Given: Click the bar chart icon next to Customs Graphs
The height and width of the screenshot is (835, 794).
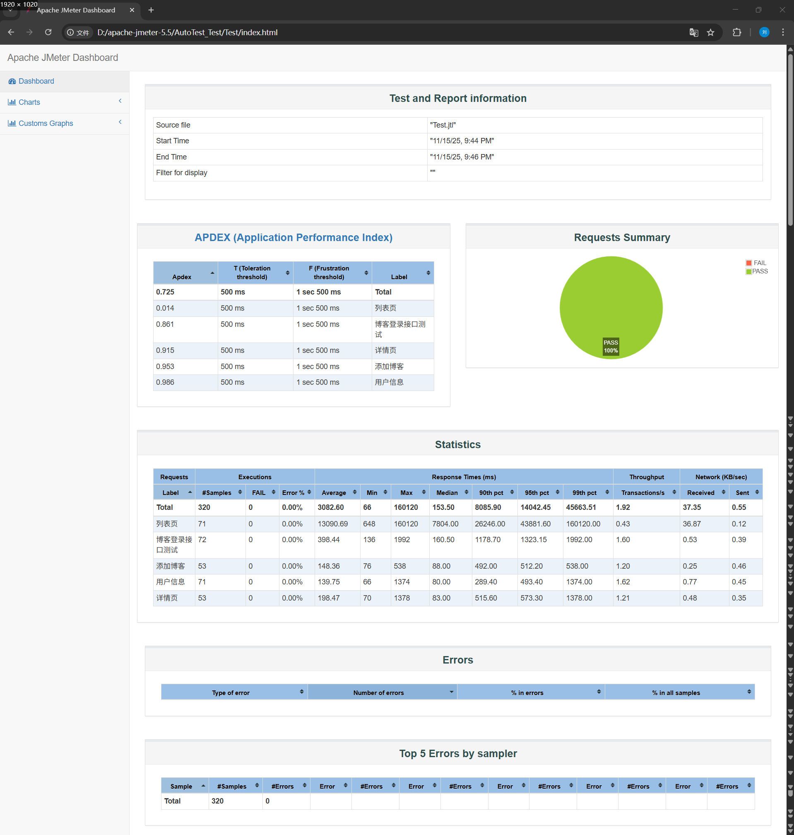Looking at the screenshot, I should pyautogui.click(x=12, y=124).
